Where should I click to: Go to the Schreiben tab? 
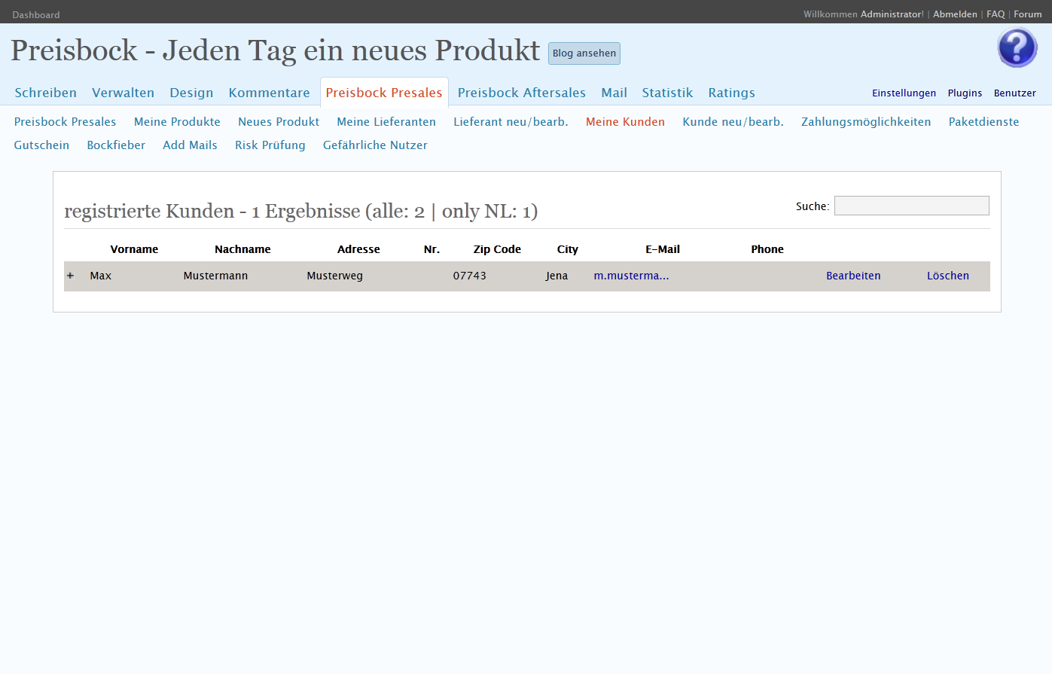[46, 93]
